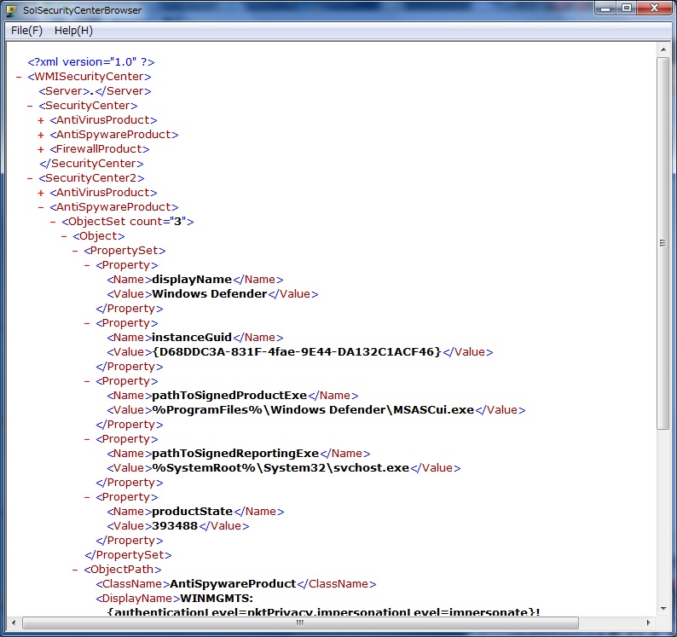Collapse the ObjectPath node
Screen dimensions: 677x637
(75, 570)
